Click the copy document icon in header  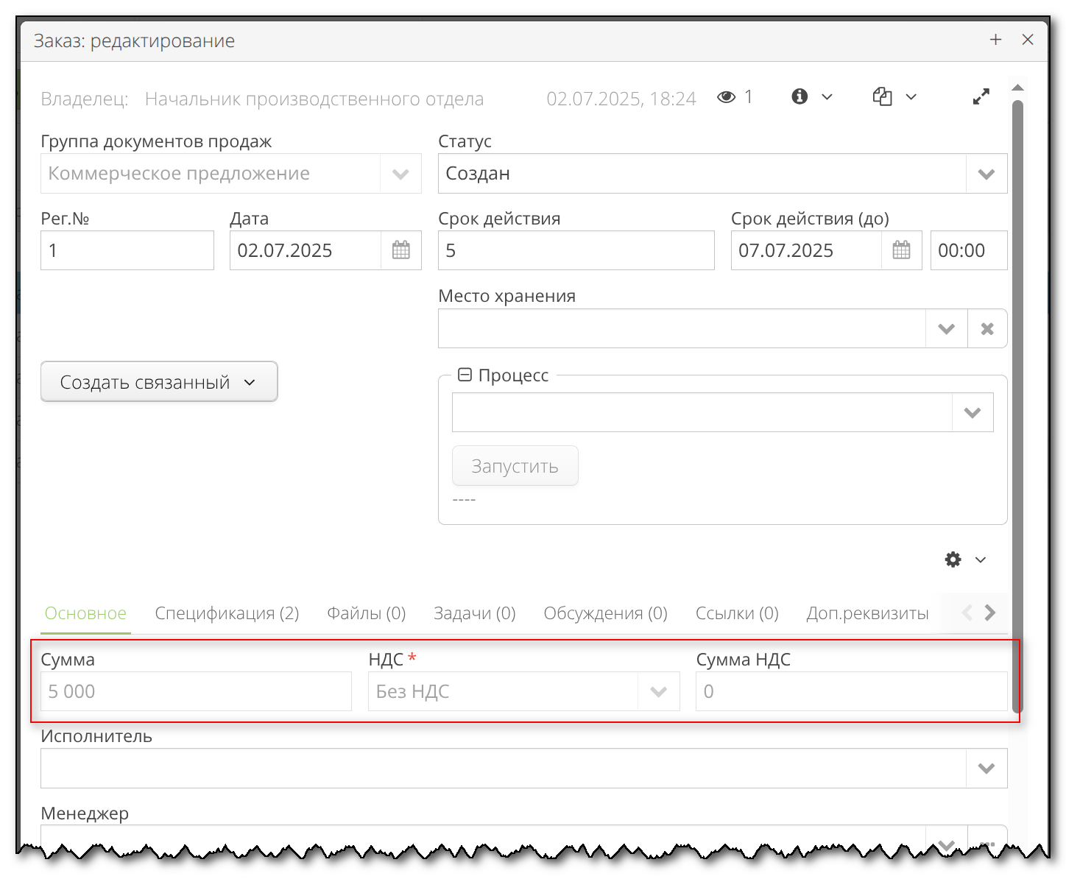pos(883,96)
